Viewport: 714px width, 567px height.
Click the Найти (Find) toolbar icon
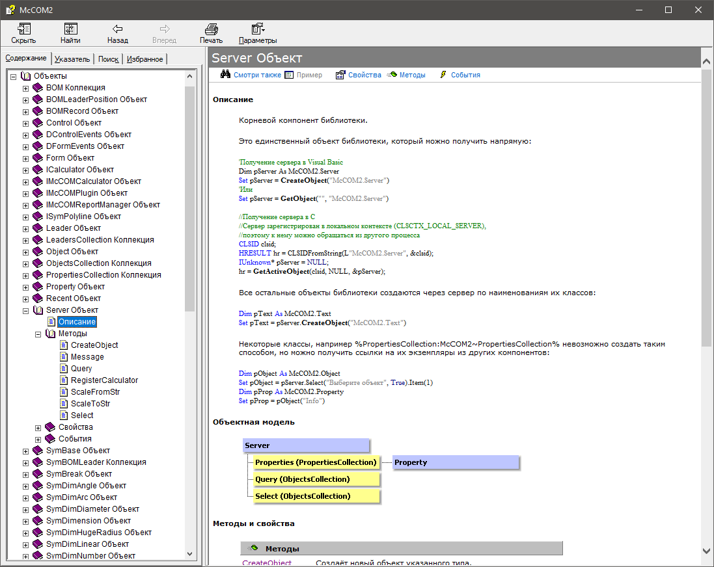click(70, 29)
